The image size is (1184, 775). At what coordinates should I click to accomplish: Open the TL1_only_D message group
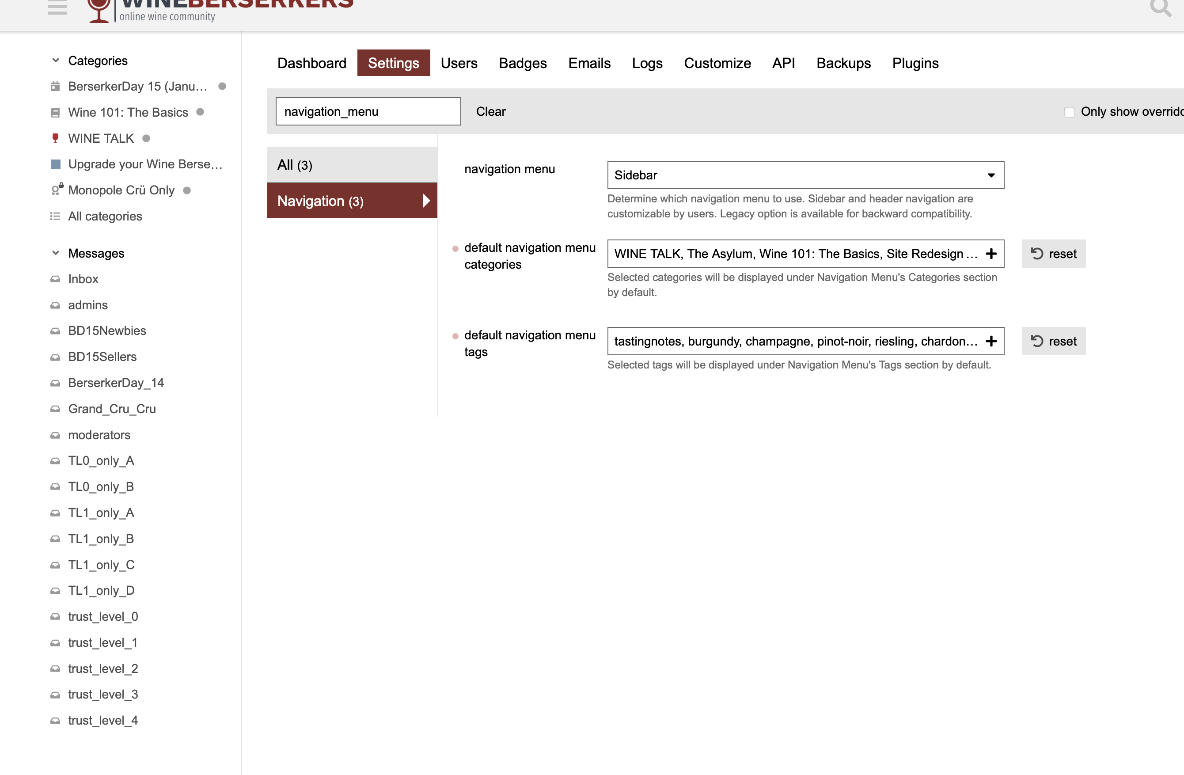tap(102, 591)
